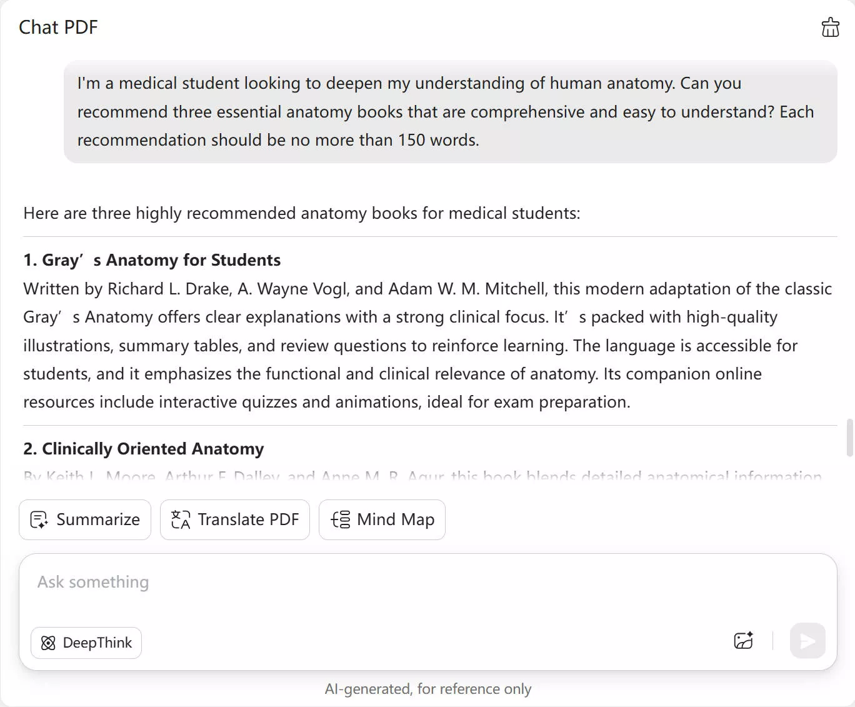Click the atom icon beside DeepThink
This screenshot has height=707, width=855.
point(48,643)
